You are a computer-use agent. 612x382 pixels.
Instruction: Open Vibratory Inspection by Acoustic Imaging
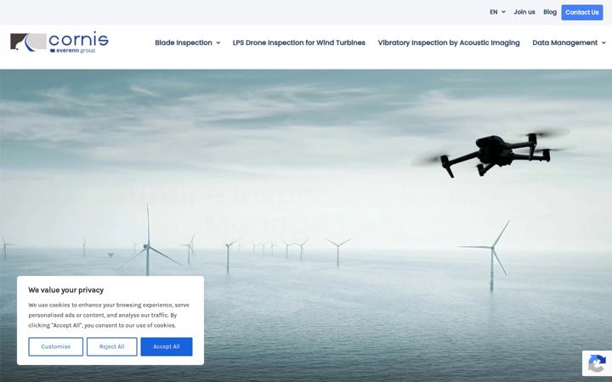point(449,42)
